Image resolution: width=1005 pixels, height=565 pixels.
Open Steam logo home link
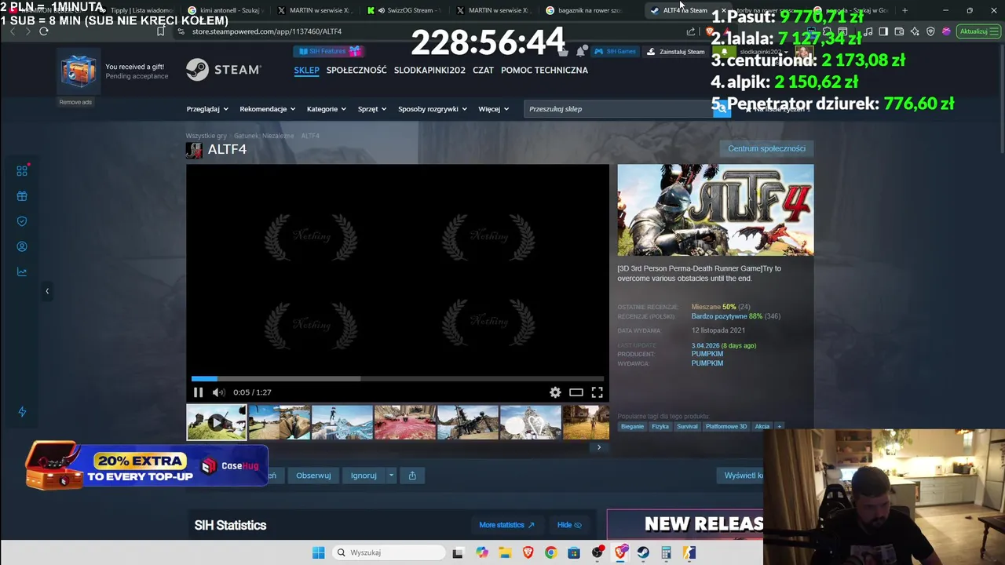[224, 70]
